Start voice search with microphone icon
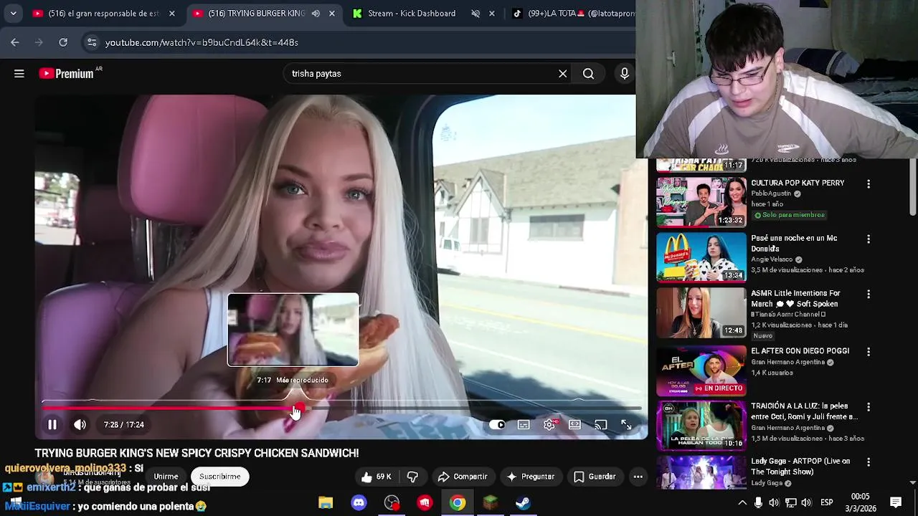The width and height of the screenshot is (918, 516). (x=624, y=73)
